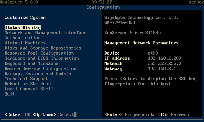Screen dimensions: 204x122
Task: Open Keyboard and Timezone settings
Action: 31,64
